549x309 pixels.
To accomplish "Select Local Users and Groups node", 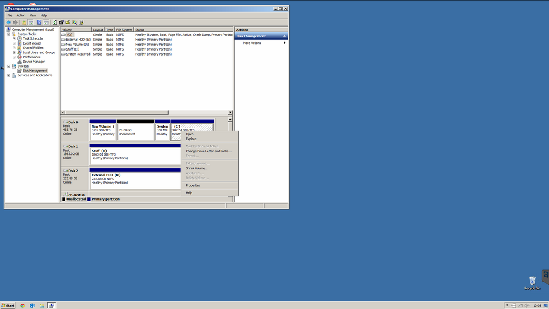I will [38, 52].
